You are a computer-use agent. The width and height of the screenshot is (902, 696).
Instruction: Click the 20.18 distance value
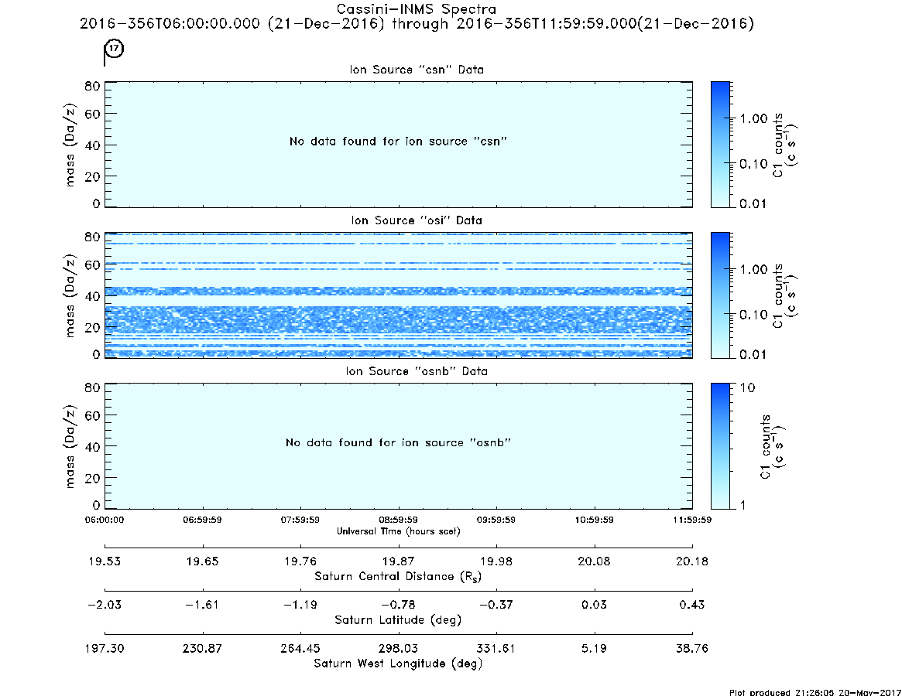(692, 561)
